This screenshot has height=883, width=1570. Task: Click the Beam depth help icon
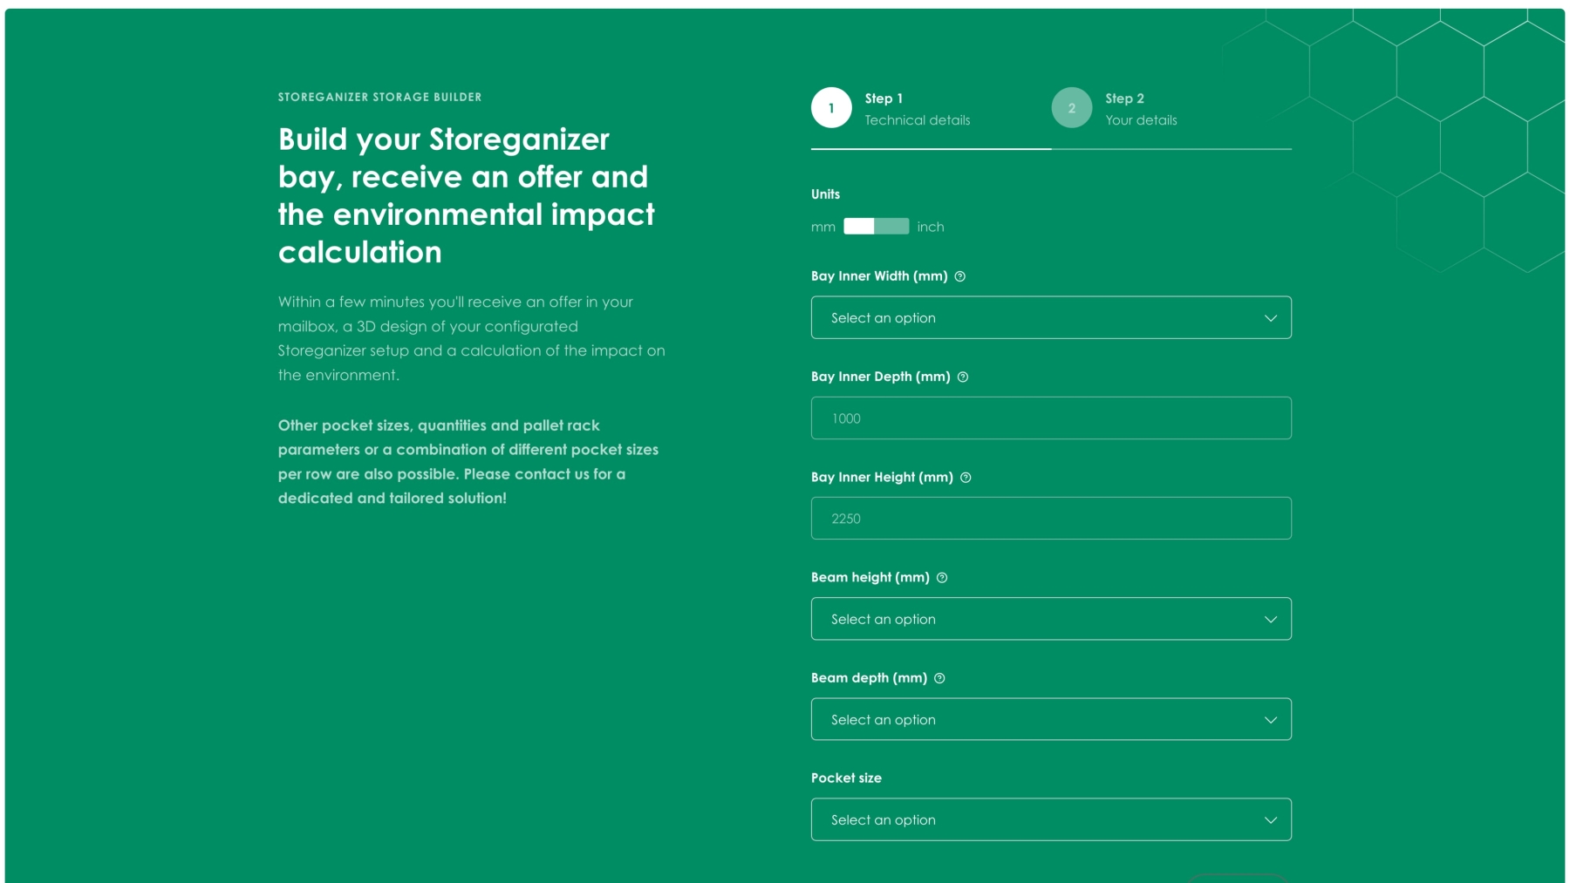(939, 677)
